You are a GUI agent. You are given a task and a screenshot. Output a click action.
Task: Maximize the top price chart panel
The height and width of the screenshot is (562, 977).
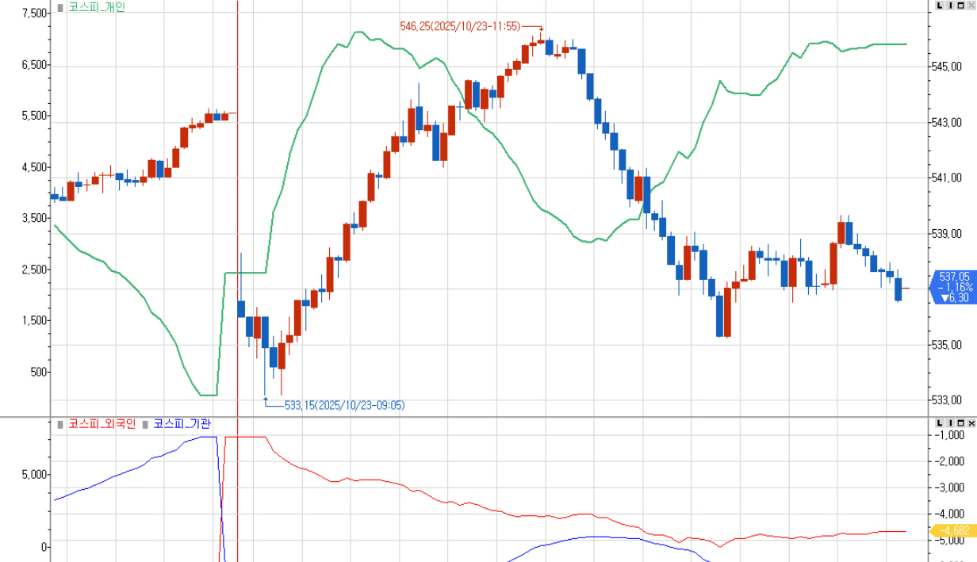click(x=961, y=6)
